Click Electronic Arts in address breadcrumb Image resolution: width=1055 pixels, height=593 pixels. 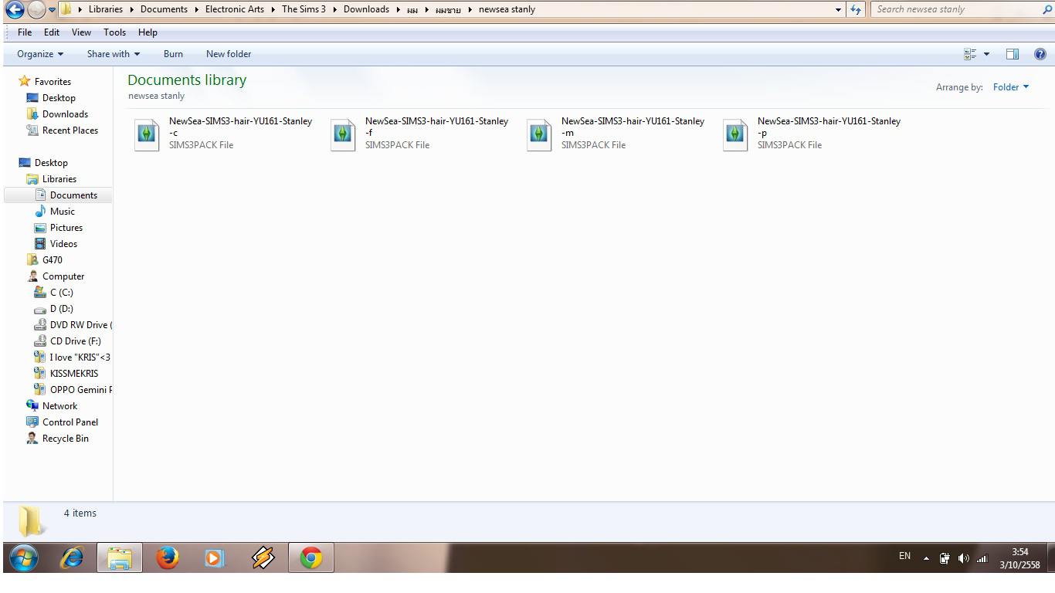tap(234, 9)
